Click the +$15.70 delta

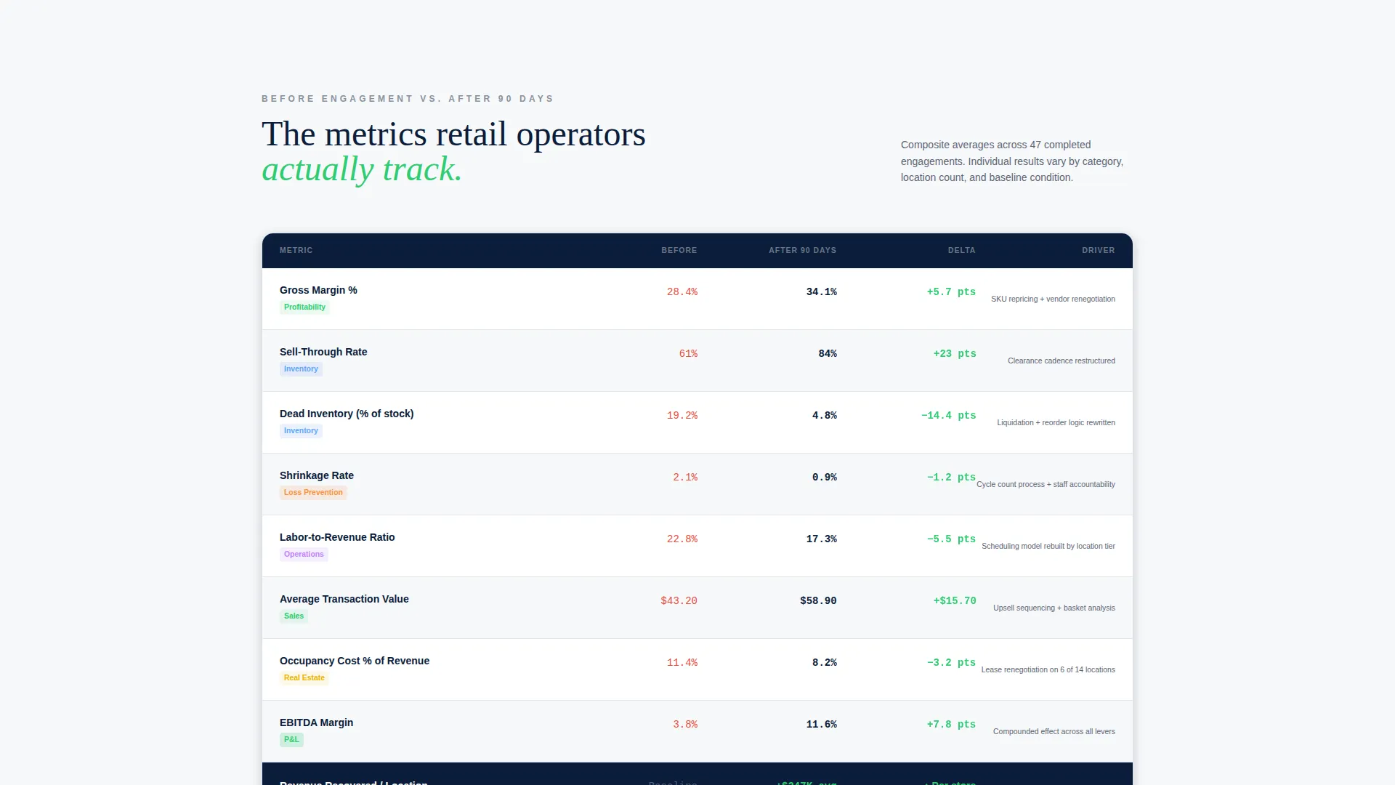click(955, 601)
